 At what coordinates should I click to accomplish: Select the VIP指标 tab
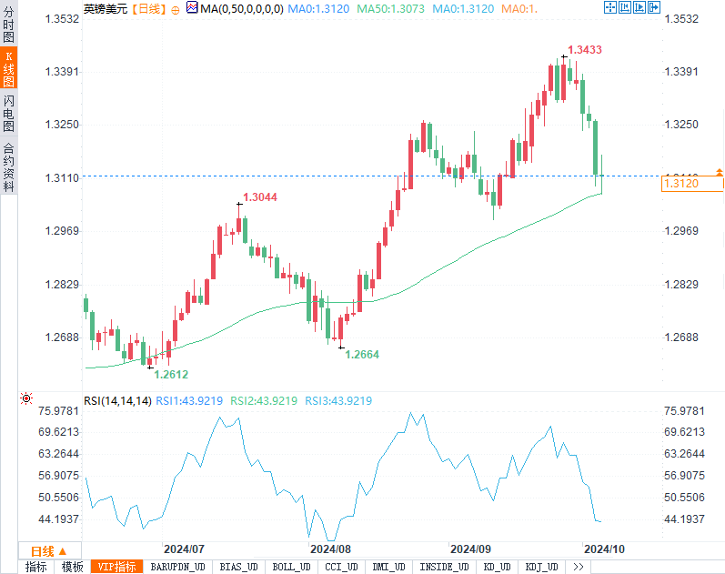click(x=117, y=567)
